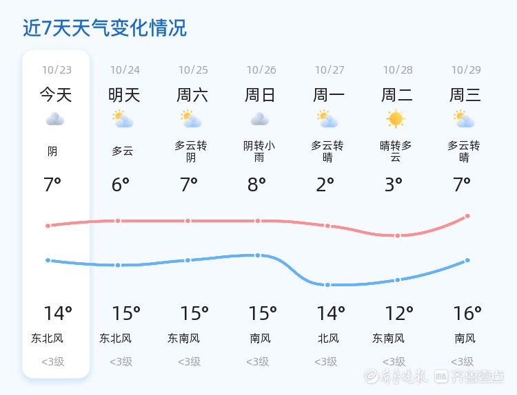The width and height of the screenshot is (517, 395).
Task: Click the 近7天天气变化情况 heading
Action: point(105,28)
